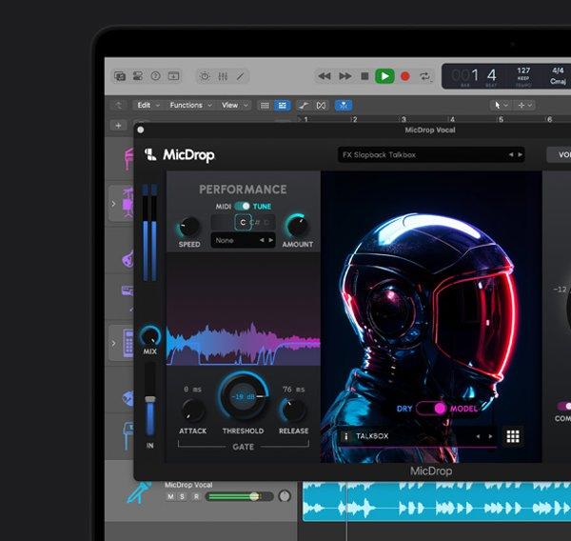Image resolution: width=571 pixels, height=541 pixels.
Task: Click the Record-enable R button on track
Action: point(195,497)
